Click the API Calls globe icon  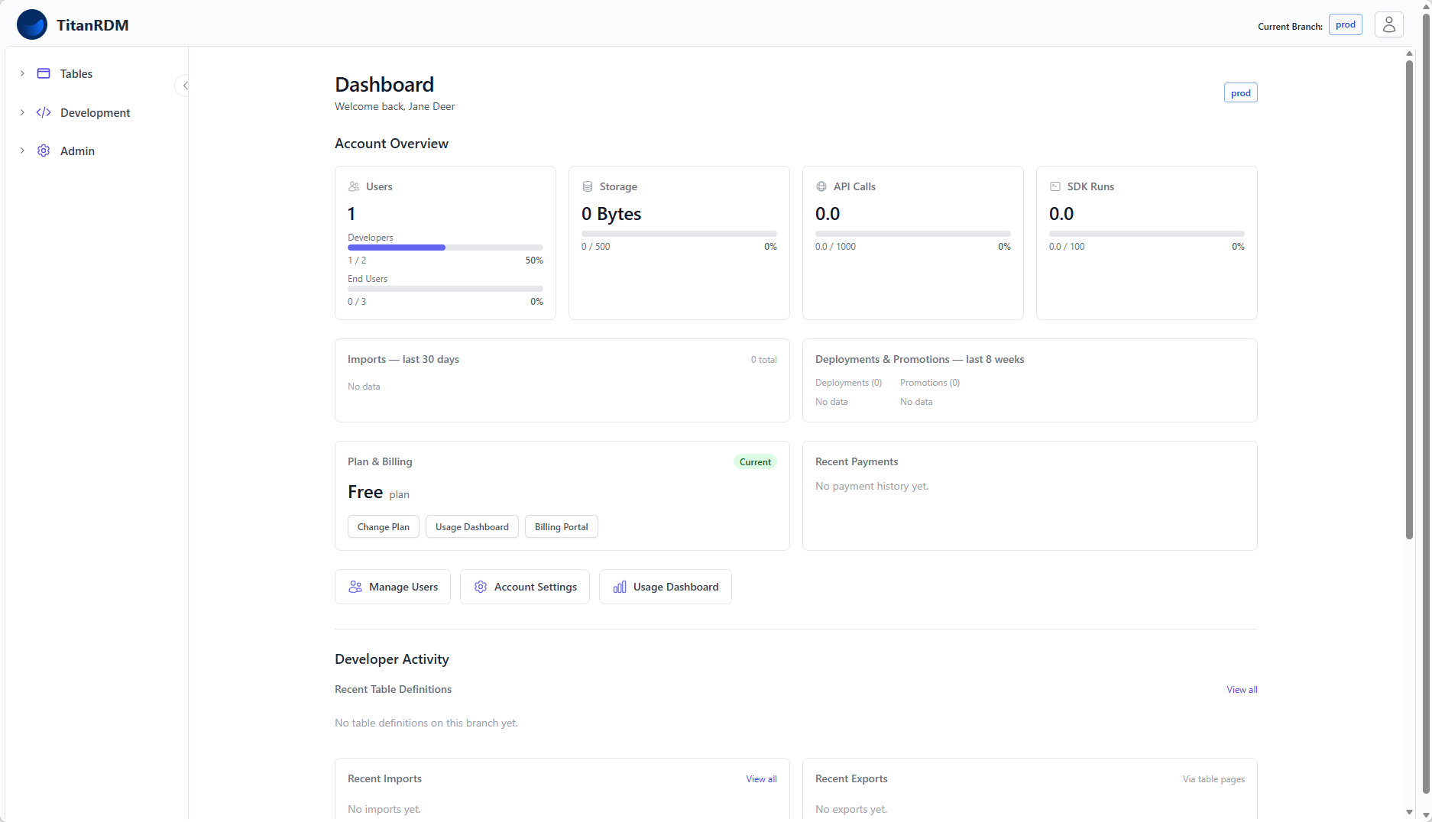coord(821,186)
